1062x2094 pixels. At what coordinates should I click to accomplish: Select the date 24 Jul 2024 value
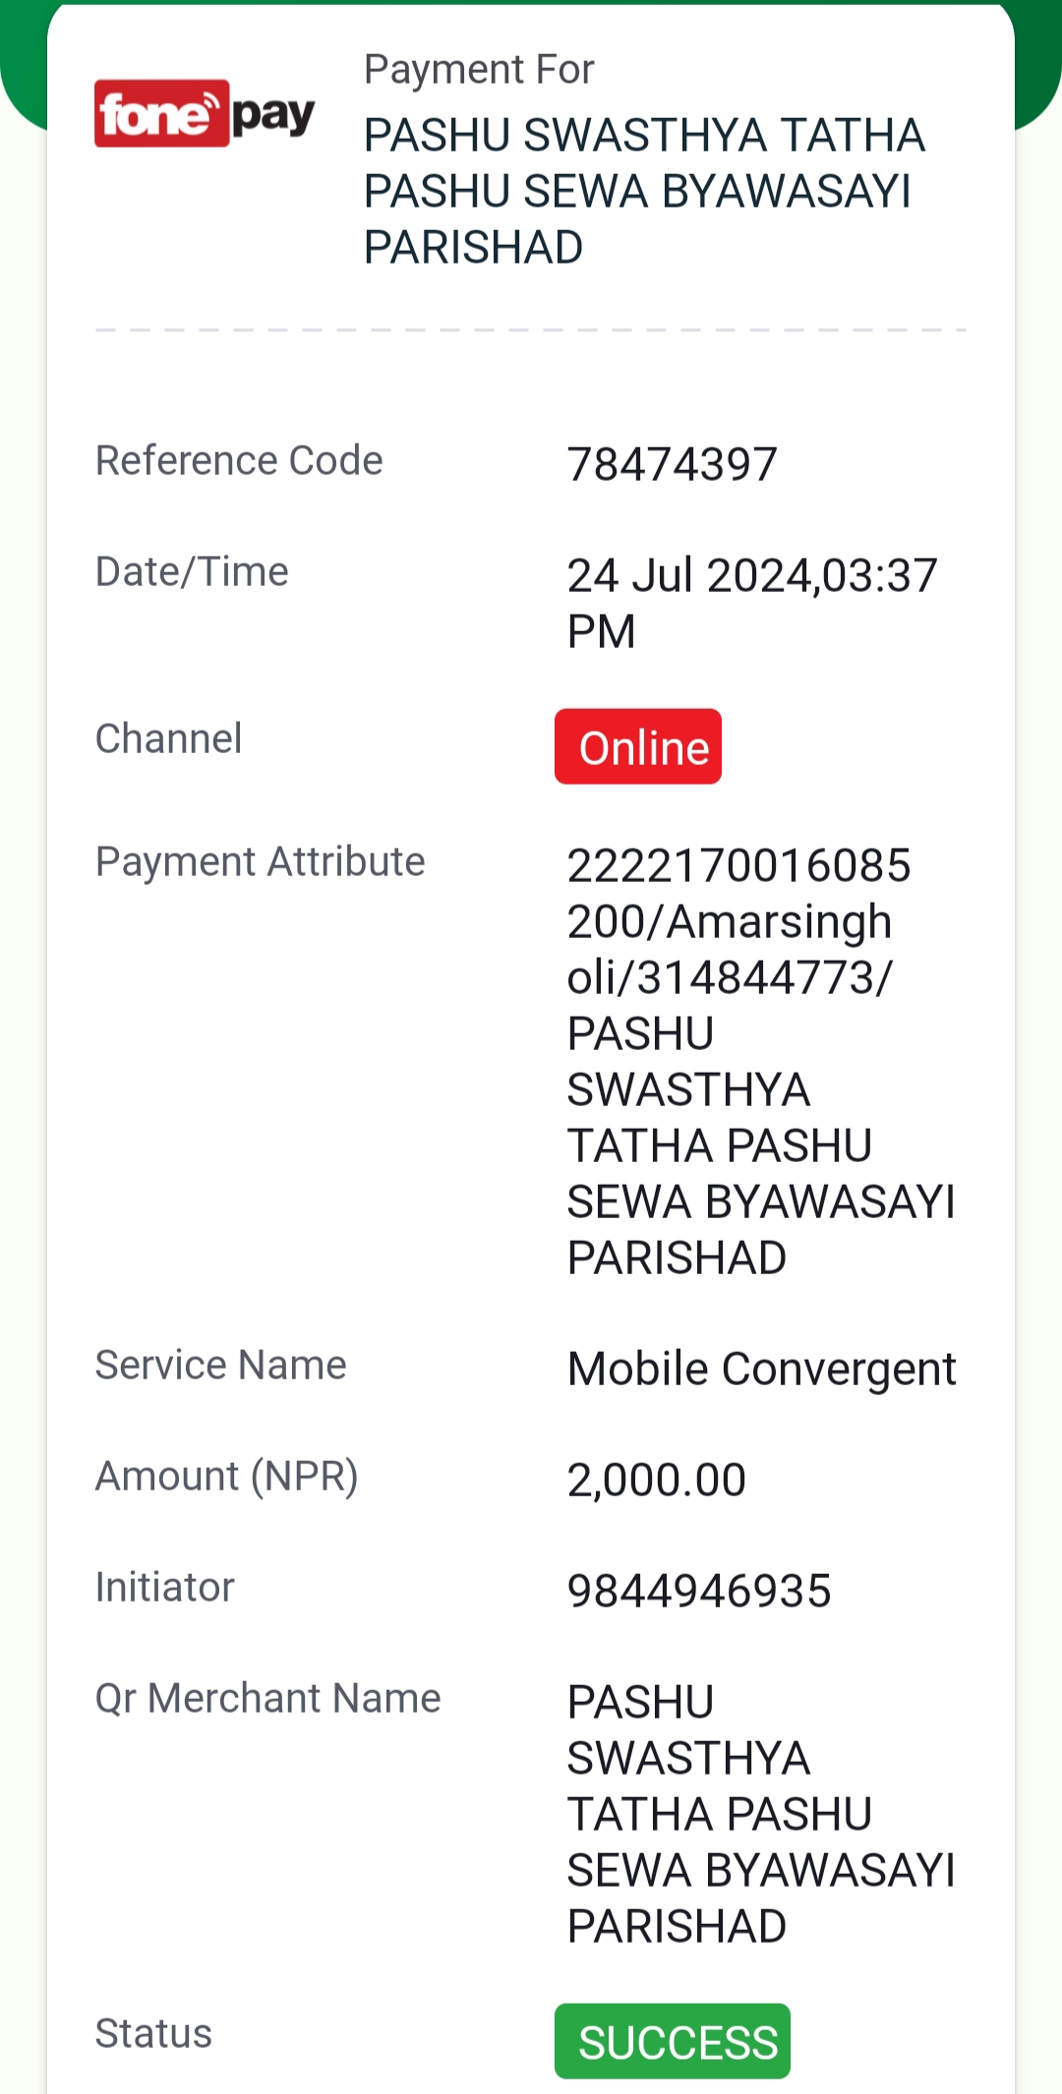pos(752,603)
